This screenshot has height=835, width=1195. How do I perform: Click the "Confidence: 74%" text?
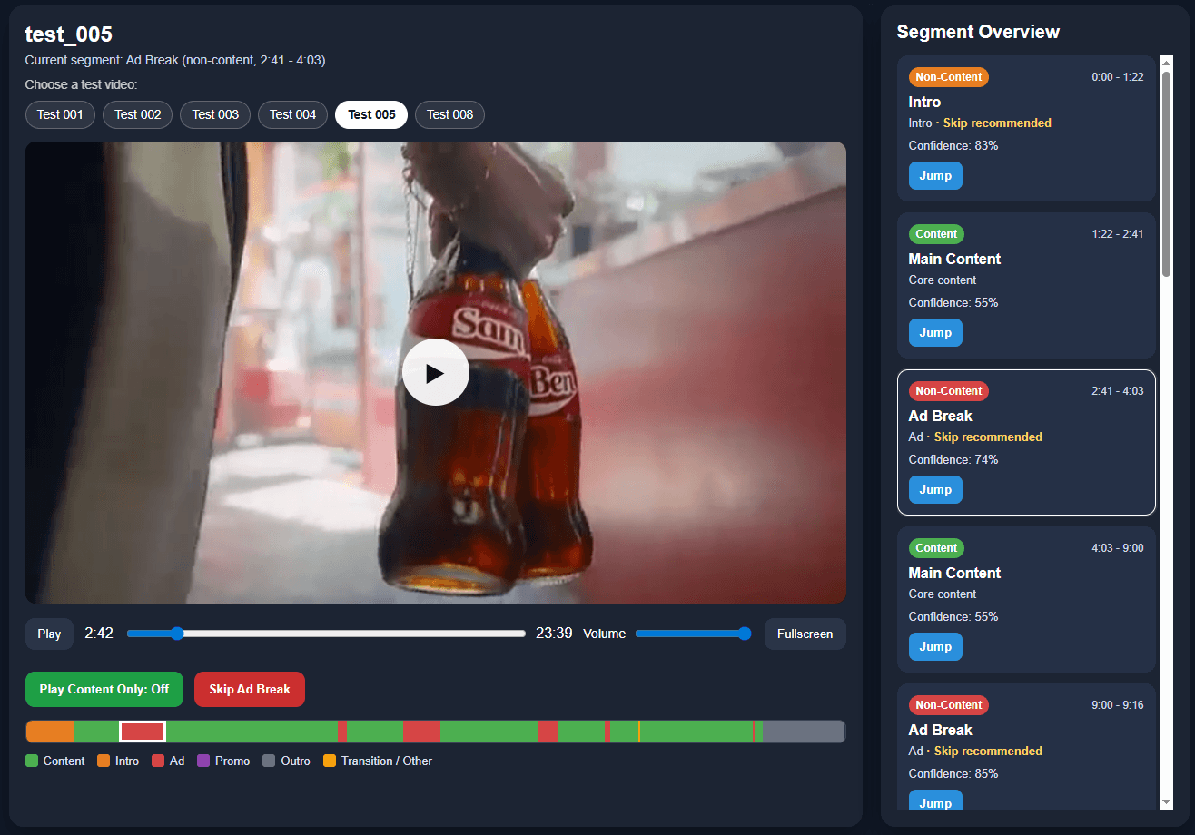(x=953, y=459)
